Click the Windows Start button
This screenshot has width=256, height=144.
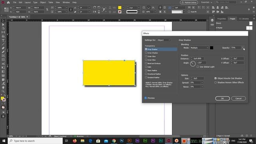tap(4, 141)
